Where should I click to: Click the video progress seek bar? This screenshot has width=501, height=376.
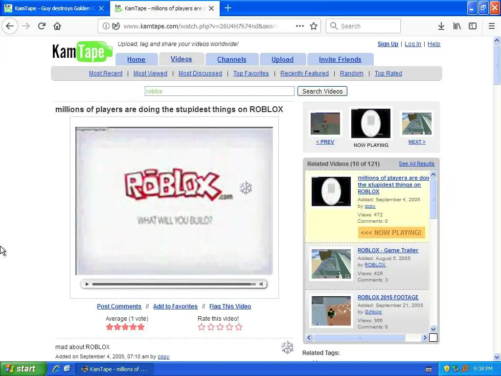coord(174,284)
